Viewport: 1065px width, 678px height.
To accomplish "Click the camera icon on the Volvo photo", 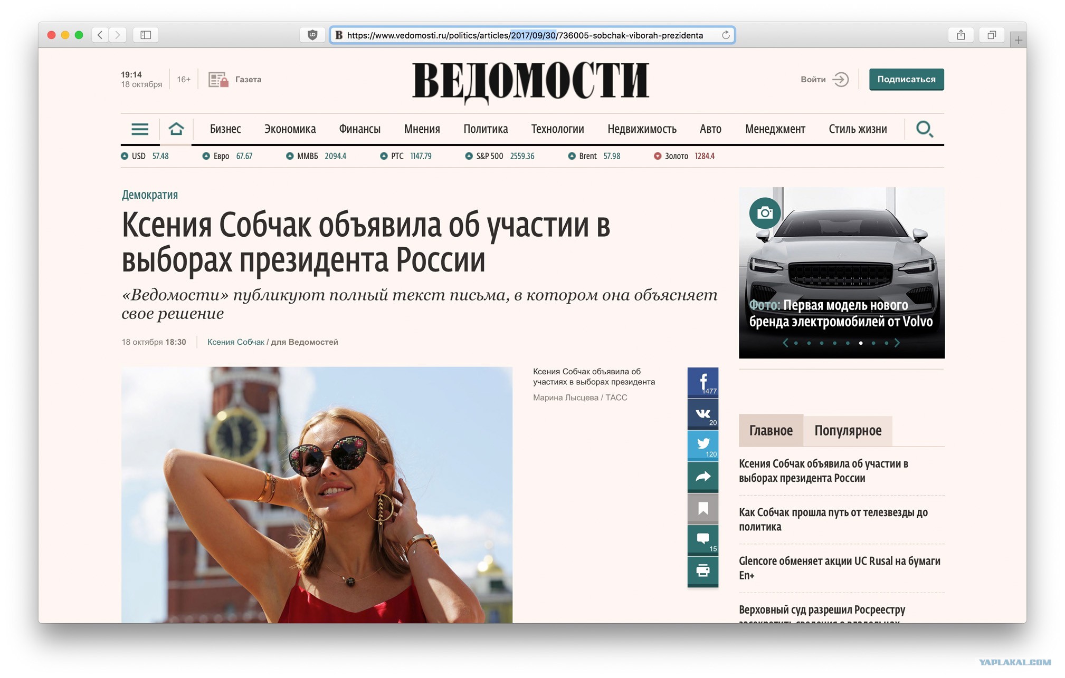I will pos(765,213).
